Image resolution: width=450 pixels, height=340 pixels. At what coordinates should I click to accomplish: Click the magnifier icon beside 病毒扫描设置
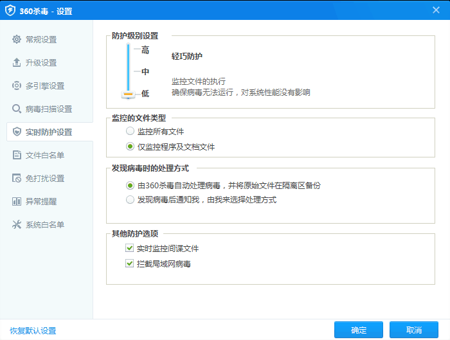pos(17,109)
